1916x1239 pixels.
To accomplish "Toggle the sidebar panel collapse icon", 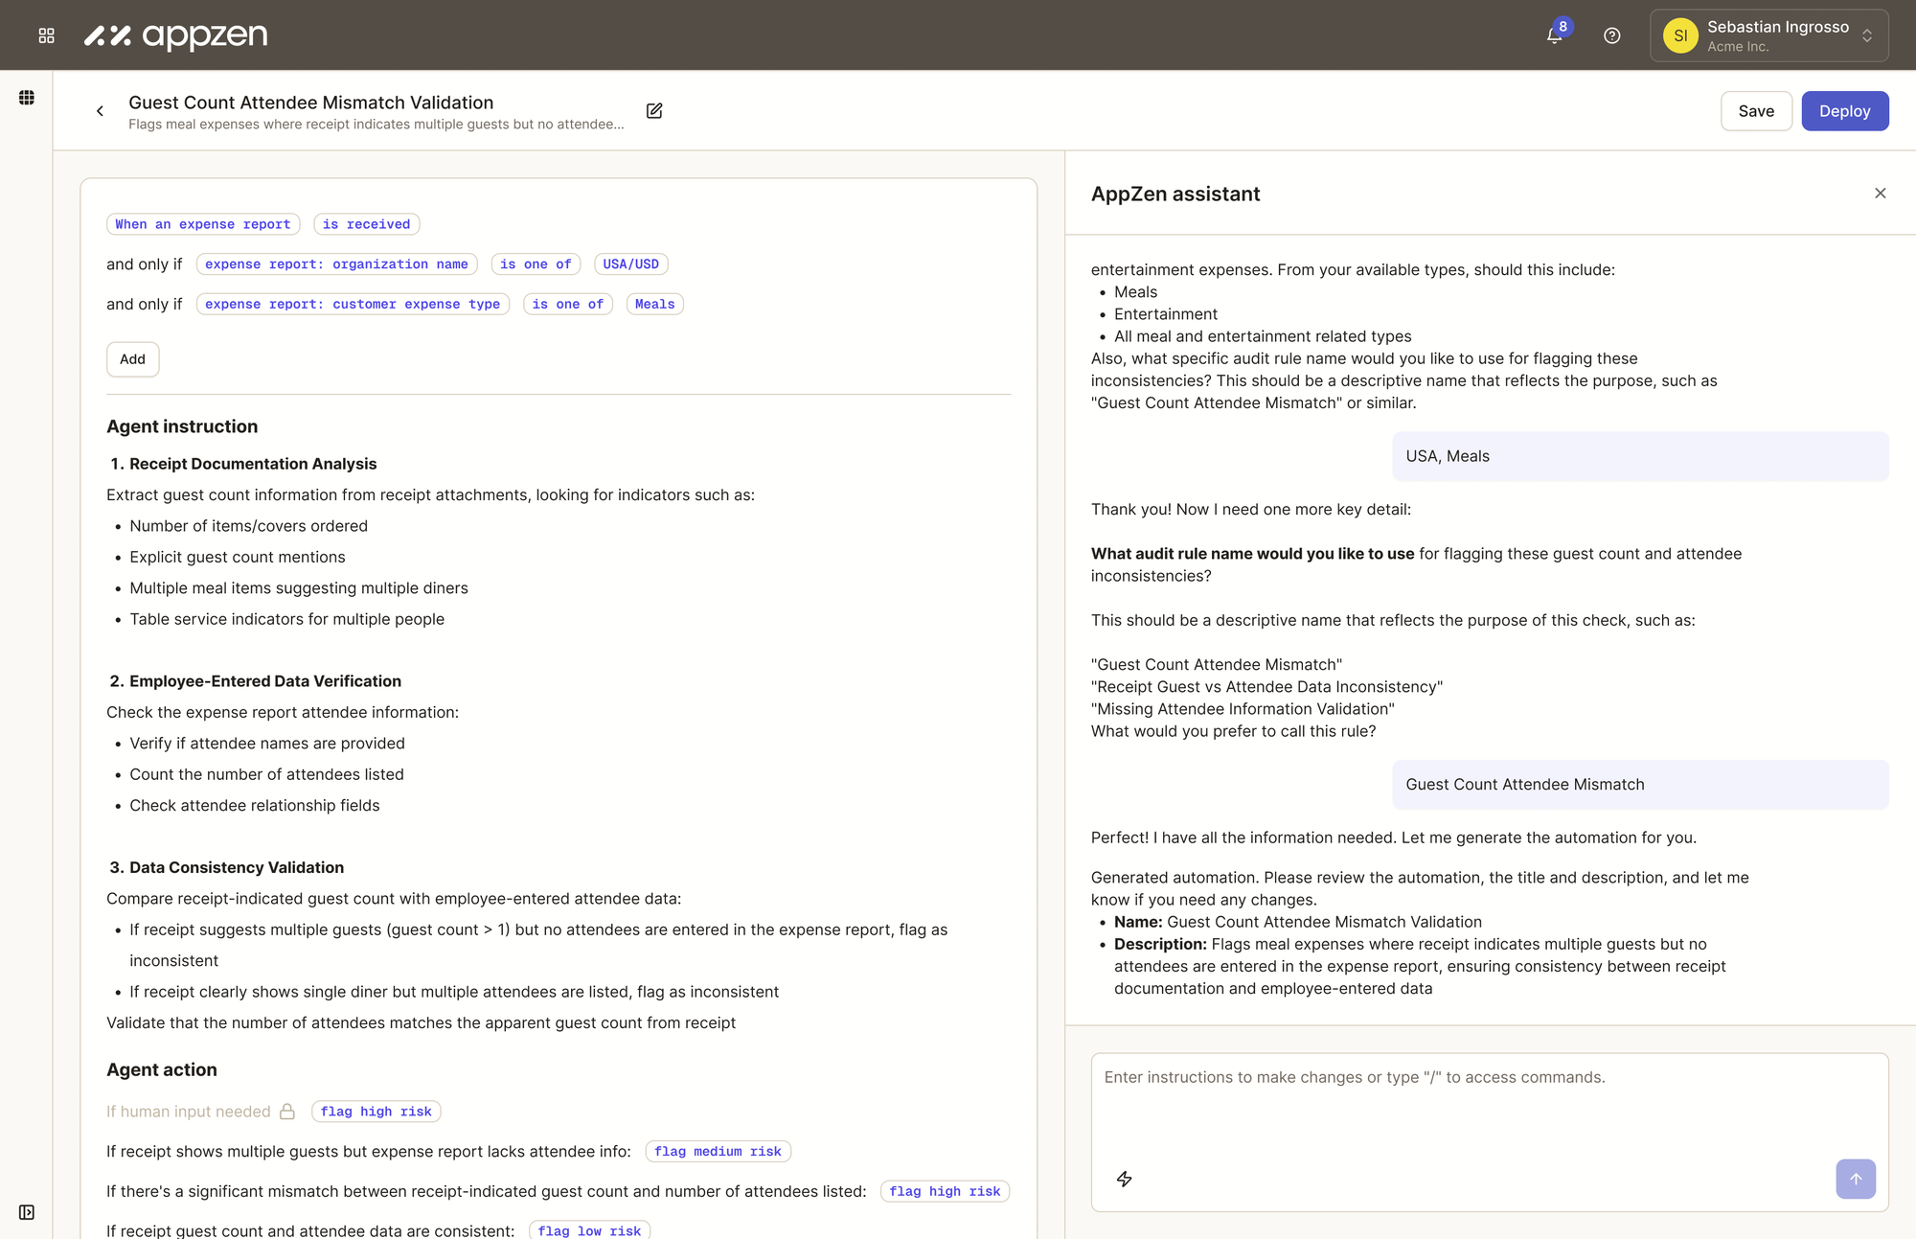I will [27, 1212].
